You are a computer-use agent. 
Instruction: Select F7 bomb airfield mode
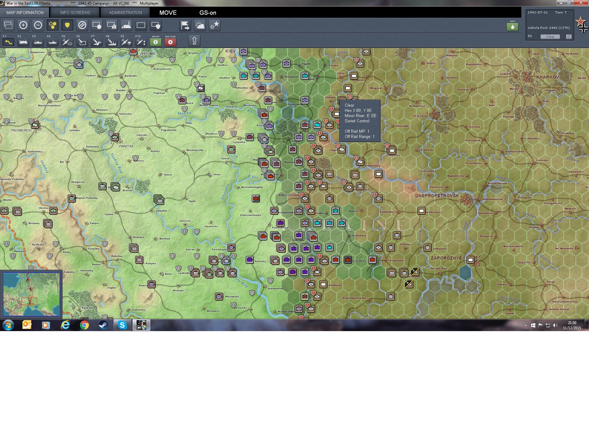pos(97,42)
